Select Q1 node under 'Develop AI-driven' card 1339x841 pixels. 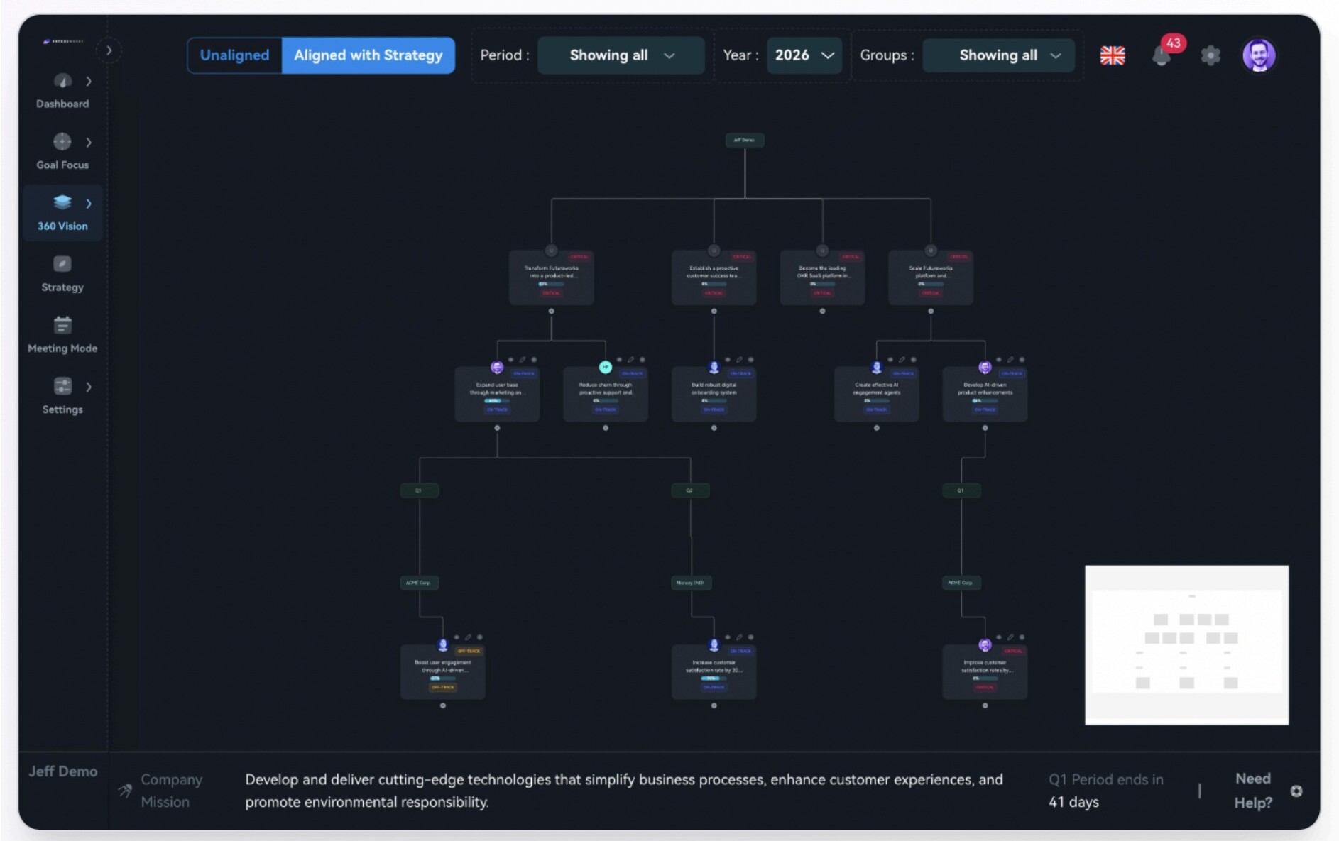click(x=961, y=490)
